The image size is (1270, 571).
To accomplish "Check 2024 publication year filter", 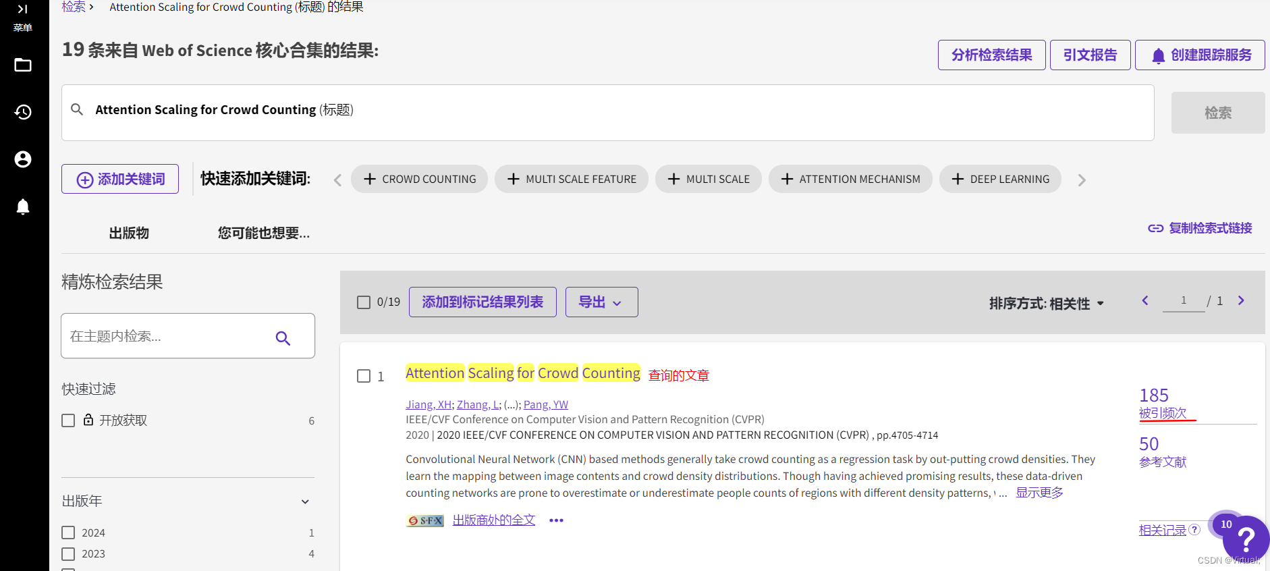I will point(68,533).
